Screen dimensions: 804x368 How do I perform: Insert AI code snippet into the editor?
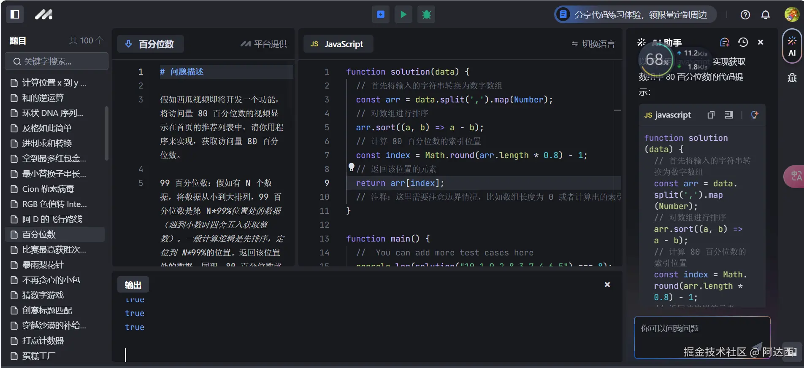729,115
